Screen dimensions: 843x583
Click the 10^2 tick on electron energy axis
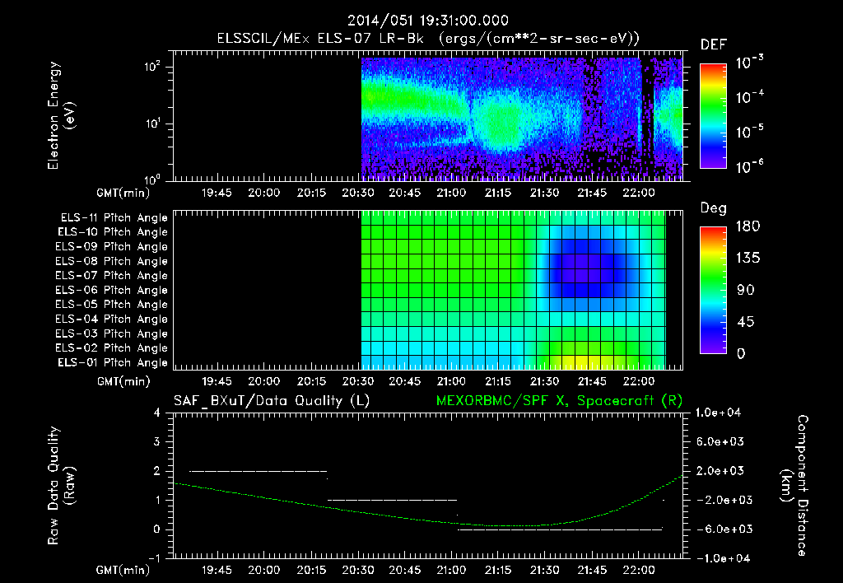pyautogui.click(x=152, y=68)
